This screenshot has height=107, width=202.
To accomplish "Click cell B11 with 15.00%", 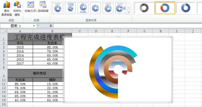I will click(x=48, y=84).
